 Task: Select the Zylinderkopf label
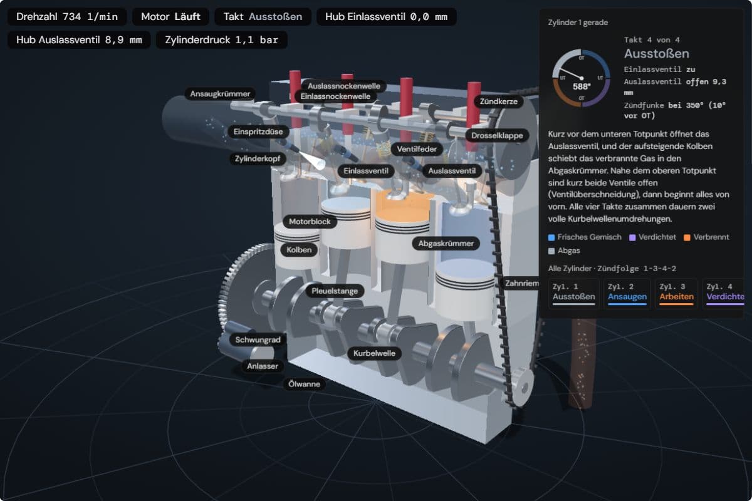click(x=258, y=159)
